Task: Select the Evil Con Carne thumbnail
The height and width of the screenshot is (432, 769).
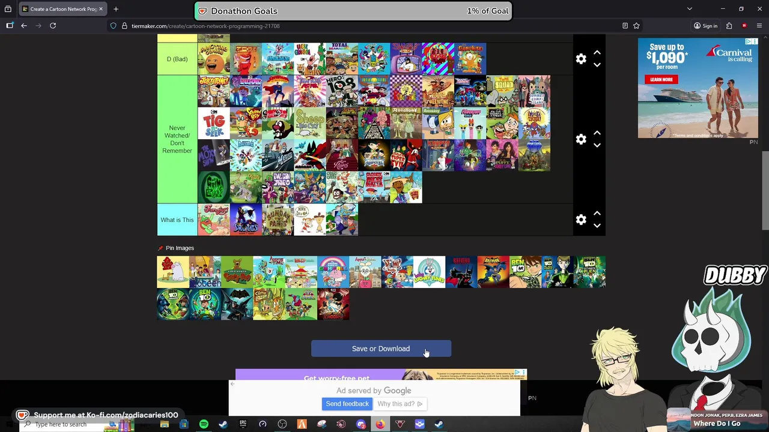Action: pos(278,187)
